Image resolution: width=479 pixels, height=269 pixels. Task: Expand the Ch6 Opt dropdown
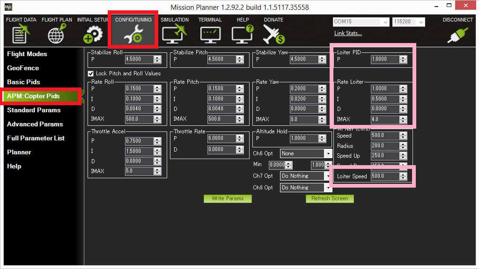coord(328,153)
